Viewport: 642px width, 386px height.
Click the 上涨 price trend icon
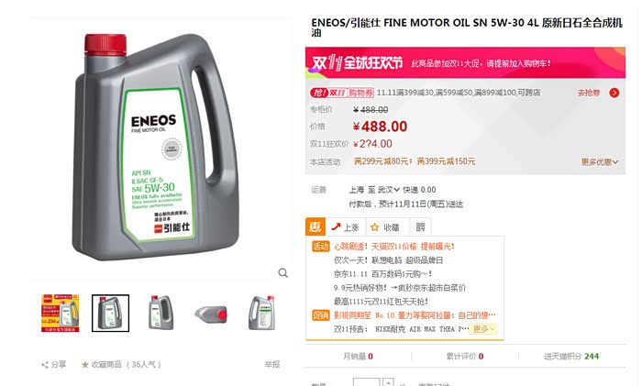tap(337, 226)
